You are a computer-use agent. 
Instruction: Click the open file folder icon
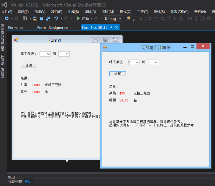point(35,19)
